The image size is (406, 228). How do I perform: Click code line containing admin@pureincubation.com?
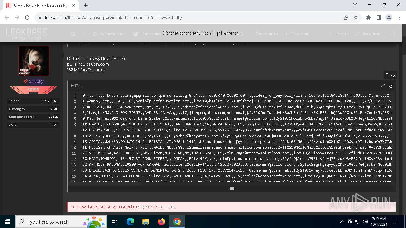point(237,101)
